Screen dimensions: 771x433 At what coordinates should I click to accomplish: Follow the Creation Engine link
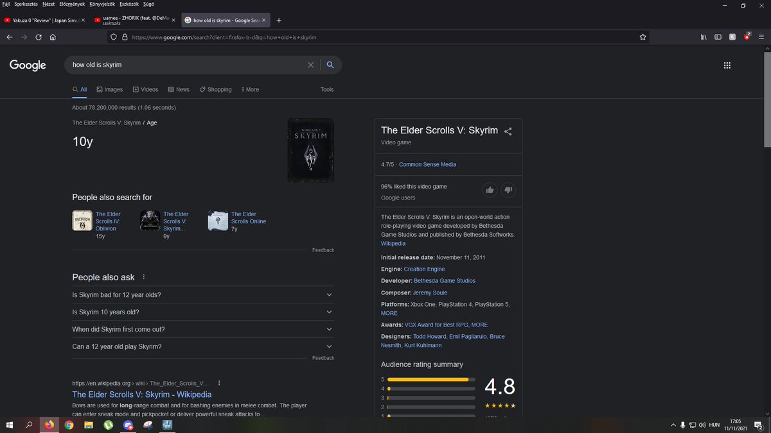424,269
